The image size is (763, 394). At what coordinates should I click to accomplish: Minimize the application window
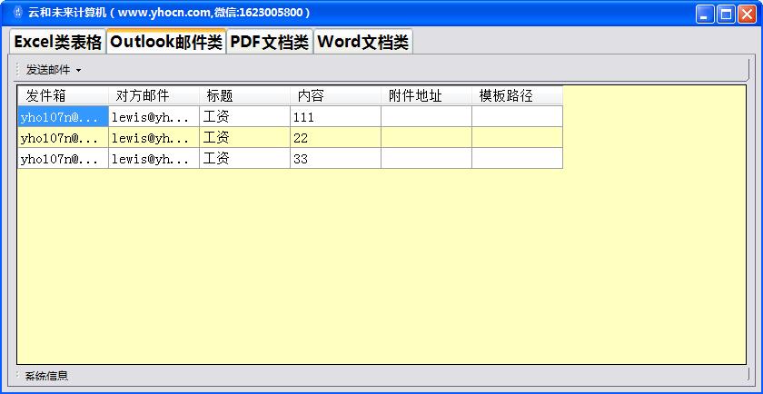pyautogui.click(x=705, y=14)
